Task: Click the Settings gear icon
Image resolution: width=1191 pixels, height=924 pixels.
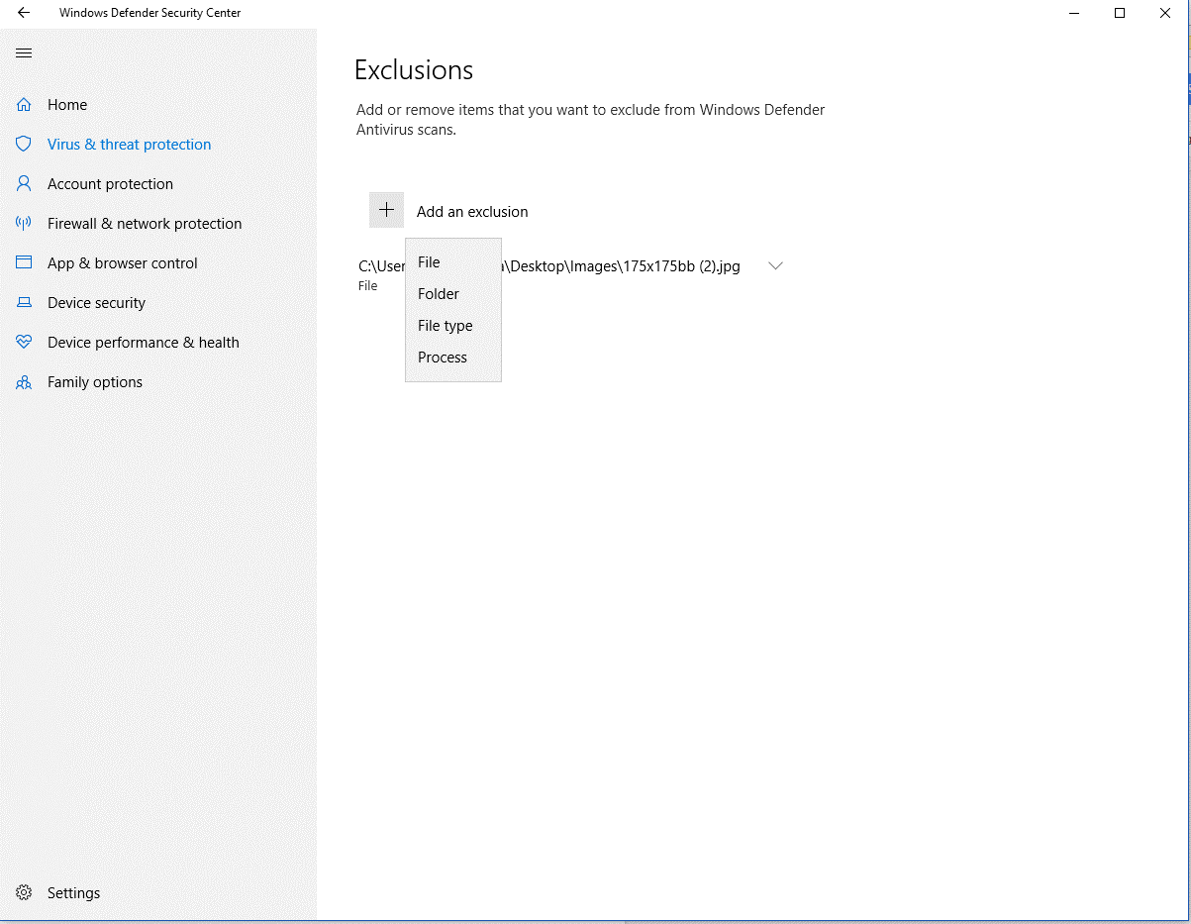Action: 24,892
